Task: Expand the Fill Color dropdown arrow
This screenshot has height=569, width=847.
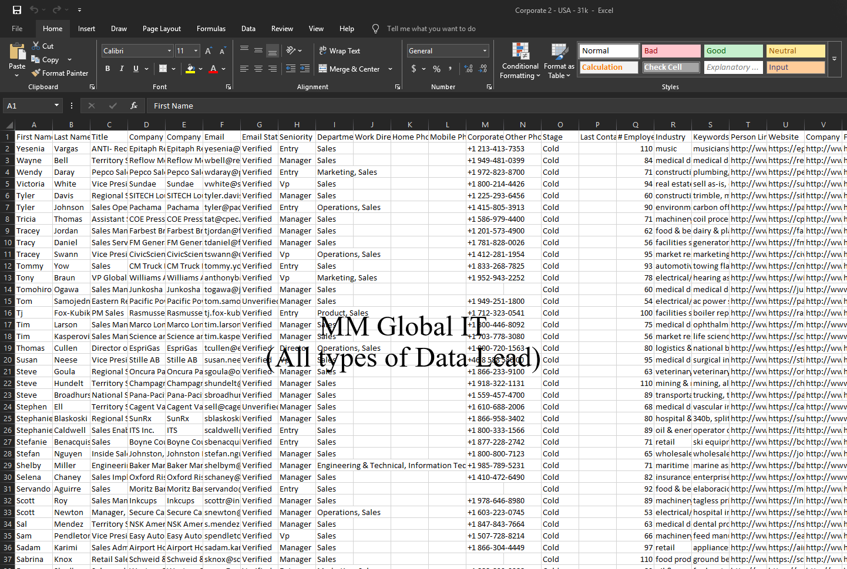Action: pyautogui.click(x=201, y=69)
